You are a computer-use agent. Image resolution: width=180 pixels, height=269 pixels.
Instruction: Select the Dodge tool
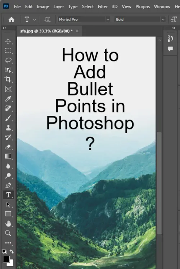point(8,176)
